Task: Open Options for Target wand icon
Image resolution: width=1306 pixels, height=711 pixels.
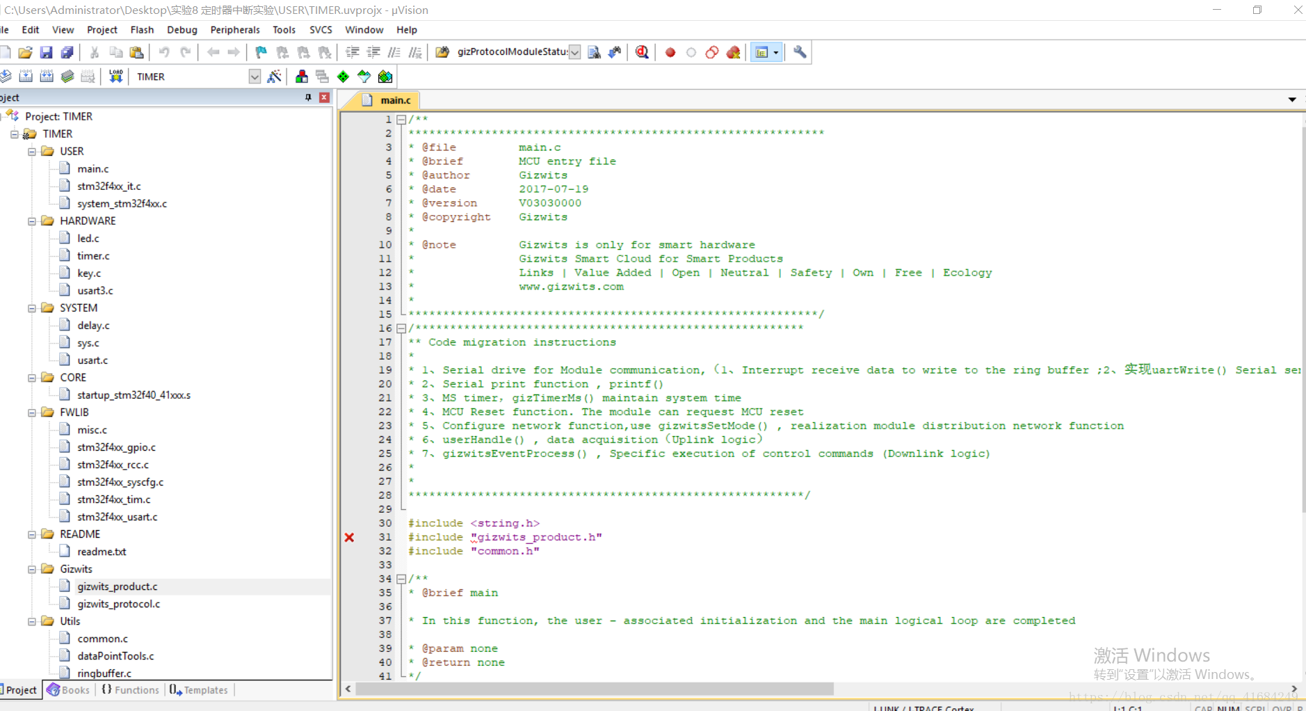Action: [x=274, y=77]
